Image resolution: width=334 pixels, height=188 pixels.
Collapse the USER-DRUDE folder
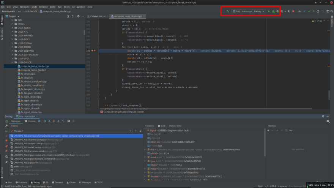click(x=12, y=62)
